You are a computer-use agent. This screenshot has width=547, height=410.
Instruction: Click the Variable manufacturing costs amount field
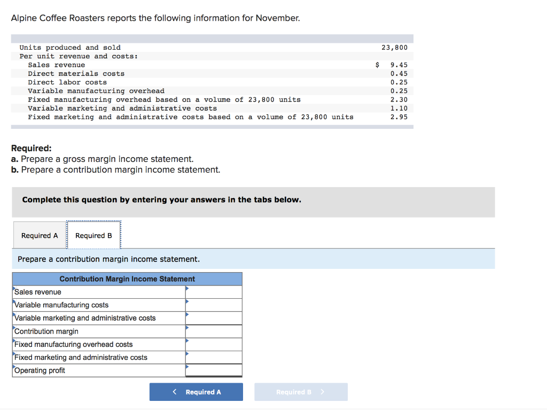214,305
